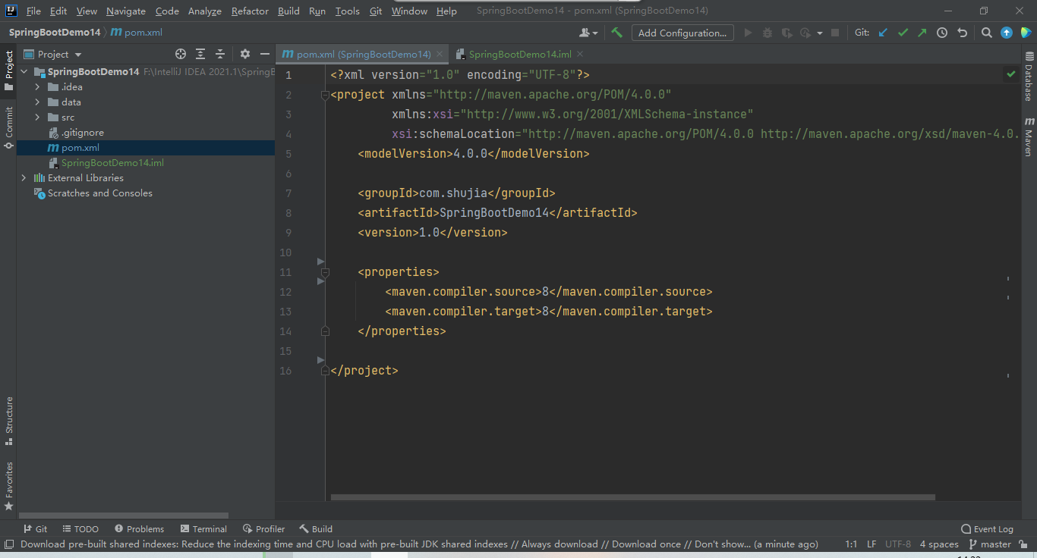This screenshot has width=1037, height=558.
Task: Hide the Project panel minus icon
Action: [265, 54]
